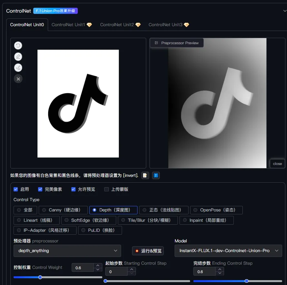Image resolution: width=287 pixels, height=285 pixels.
Task: Remove the input image with X icon
Action: pyautogui.click(x=18, y=79)
